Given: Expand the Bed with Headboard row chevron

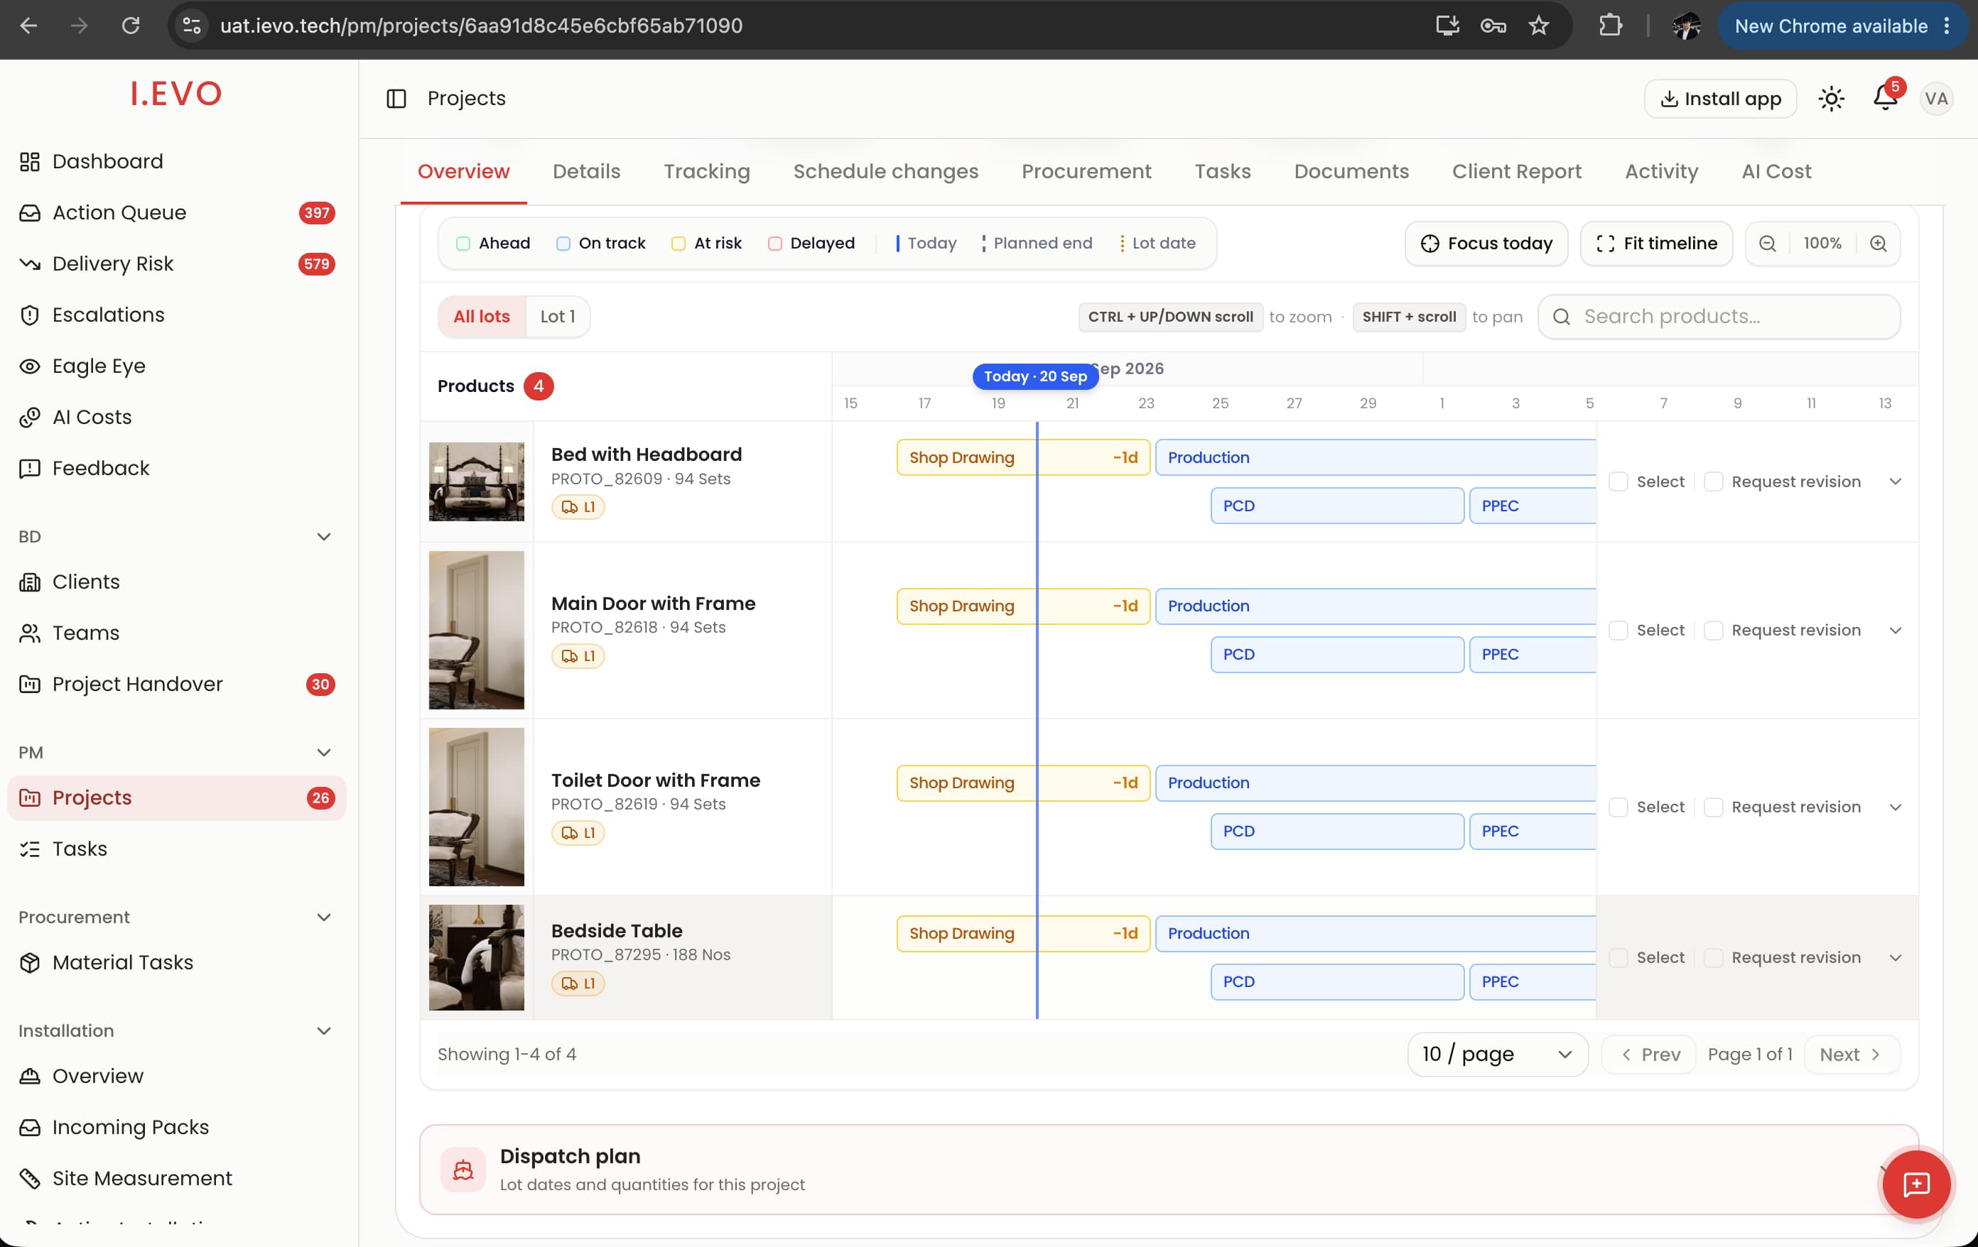Looking at the screenshot, I should 1895,482.
